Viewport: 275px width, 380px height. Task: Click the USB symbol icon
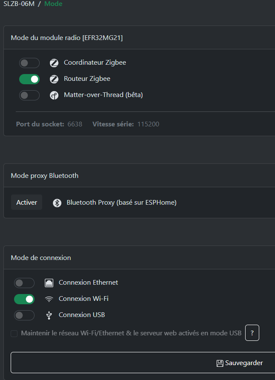coord(49,315)
